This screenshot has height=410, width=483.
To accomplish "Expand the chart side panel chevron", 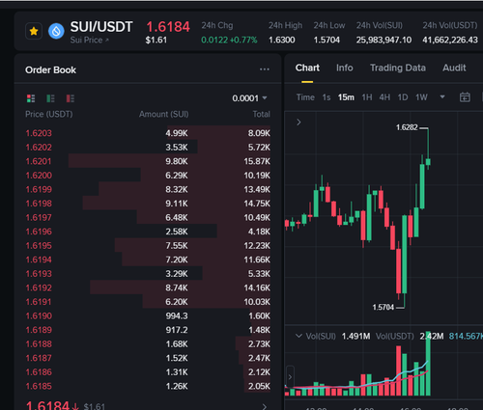I will (298, 123).
